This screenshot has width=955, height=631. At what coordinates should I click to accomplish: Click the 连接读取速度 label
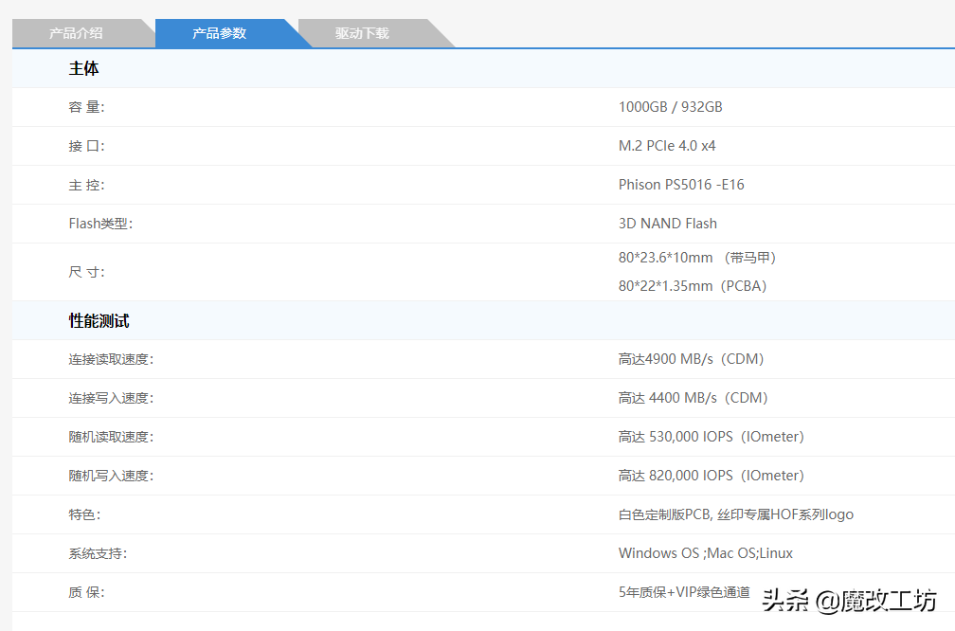tap(111, 360)
